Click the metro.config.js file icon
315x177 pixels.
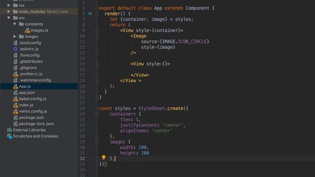coord(15,112)
